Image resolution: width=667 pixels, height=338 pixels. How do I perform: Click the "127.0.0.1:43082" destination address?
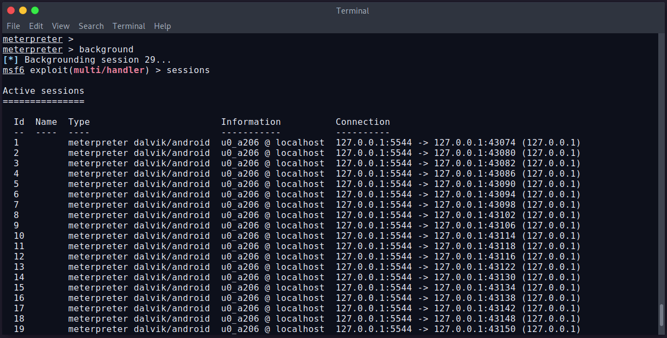pyautogui.click(x=475, y=164)
